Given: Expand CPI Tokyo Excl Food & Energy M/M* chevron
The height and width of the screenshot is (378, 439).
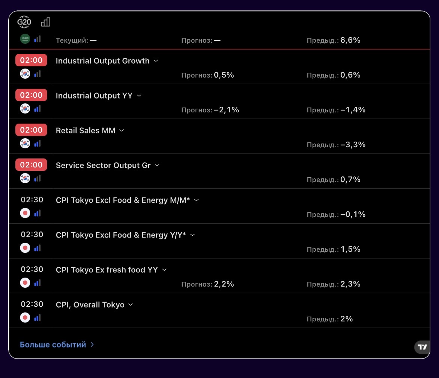Looking at the screenshot, I should pyautogui.click(x=196, y=200).
